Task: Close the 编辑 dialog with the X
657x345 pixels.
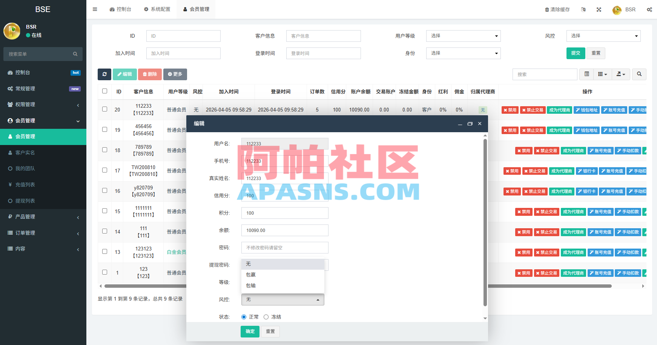Action: tap(480, 124)
